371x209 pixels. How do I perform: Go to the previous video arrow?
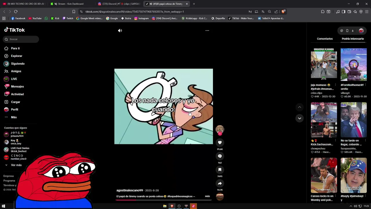299,107
